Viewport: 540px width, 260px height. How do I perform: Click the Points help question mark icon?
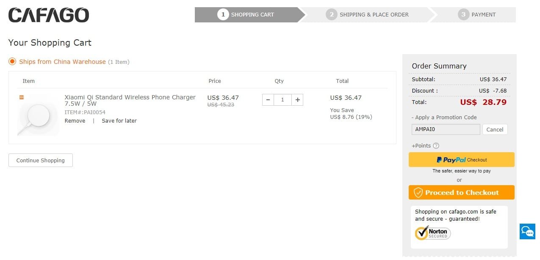(x=436, y=146)
